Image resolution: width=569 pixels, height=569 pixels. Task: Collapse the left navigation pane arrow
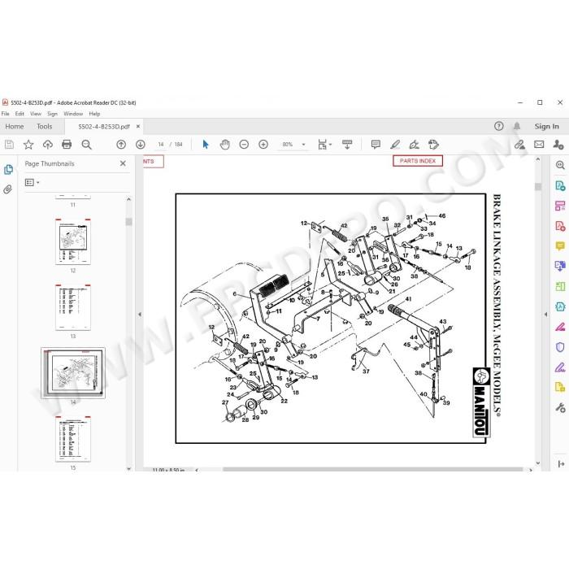[140, 315]
